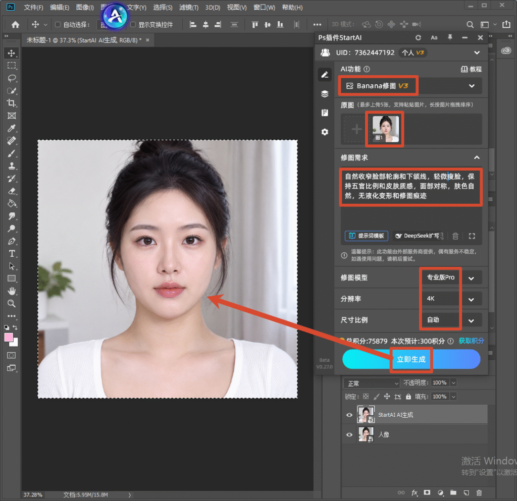Open the 文件(F) menu

point(33,7)
